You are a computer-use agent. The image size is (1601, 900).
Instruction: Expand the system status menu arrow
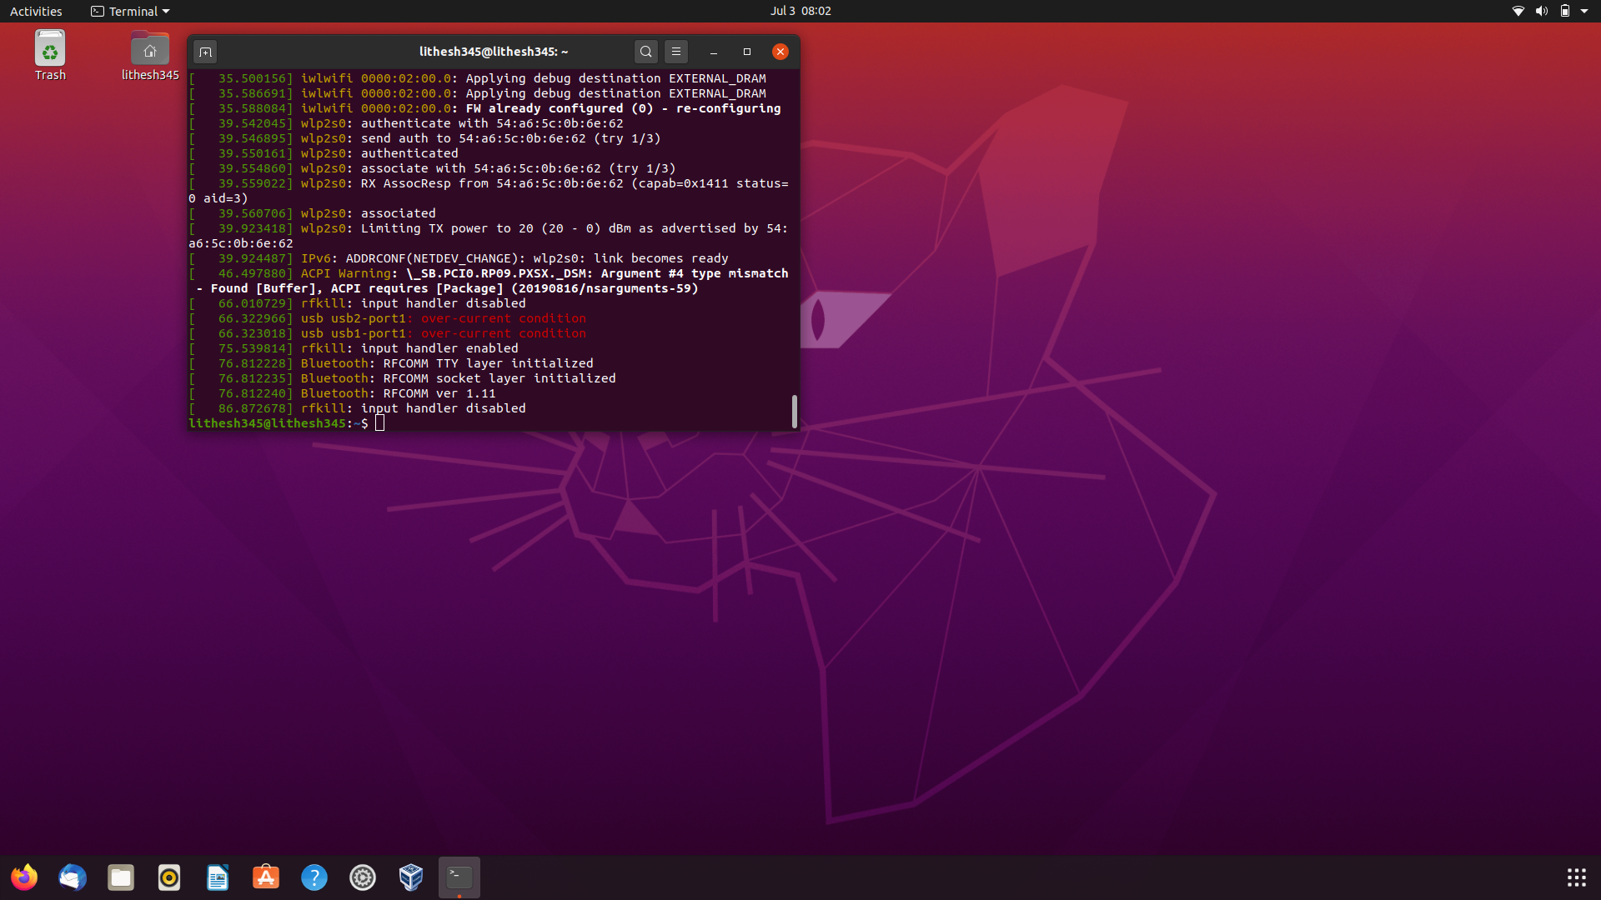(x=1584, y=11)
